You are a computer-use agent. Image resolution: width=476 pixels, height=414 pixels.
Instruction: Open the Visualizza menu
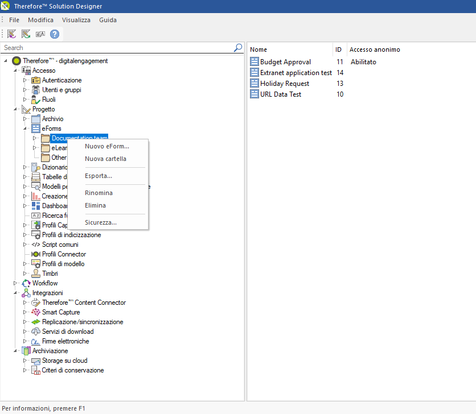76,20
